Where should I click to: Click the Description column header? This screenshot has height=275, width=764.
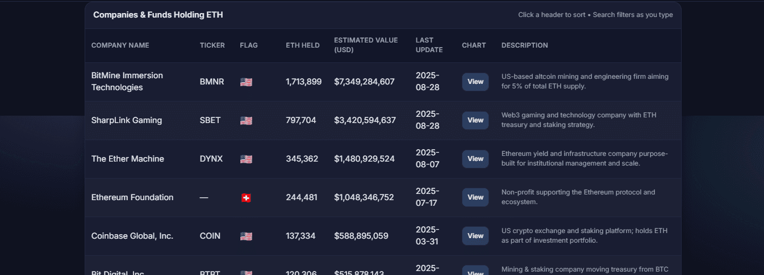[x=525, y=45]
